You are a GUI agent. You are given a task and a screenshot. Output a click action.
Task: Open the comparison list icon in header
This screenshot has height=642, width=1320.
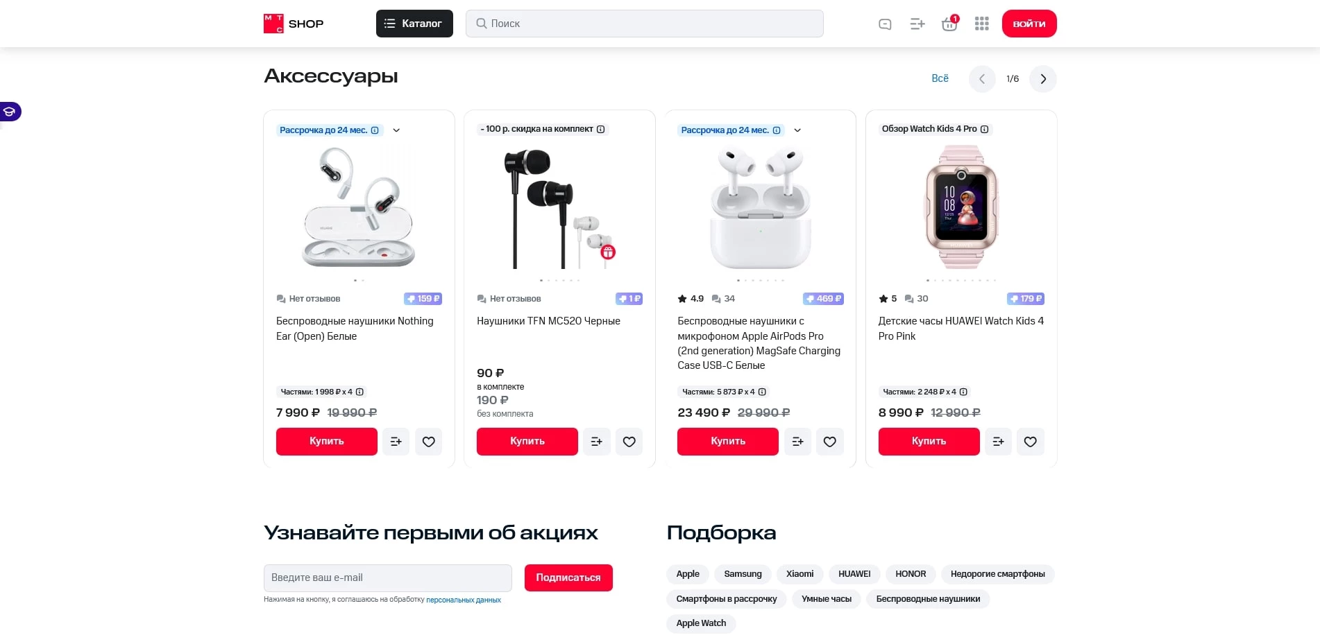[917, 23]
